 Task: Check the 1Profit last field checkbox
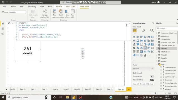click(161, 71)
